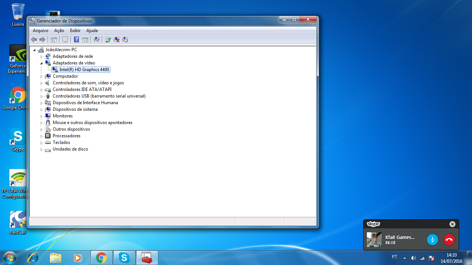Screen dimensions: 472x265
Task: Expand the Processadores tree node
Action: click(41, 136)
